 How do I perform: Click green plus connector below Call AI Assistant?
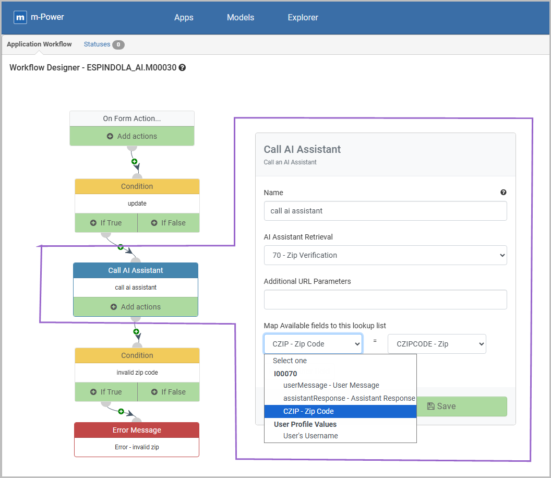pyautogui.click(x=136, y=331)
